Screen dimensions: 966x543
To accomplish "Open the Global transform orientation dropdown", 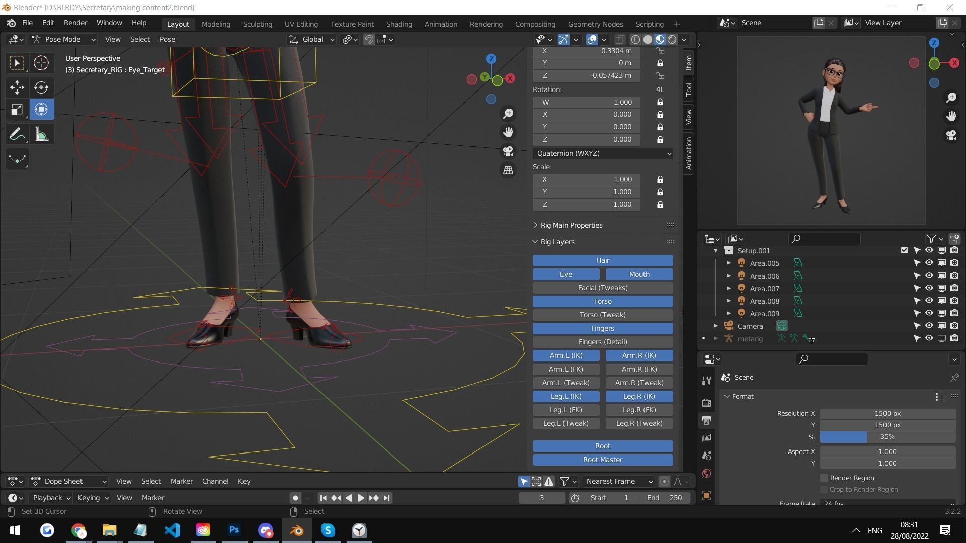I will pos(312,39).
